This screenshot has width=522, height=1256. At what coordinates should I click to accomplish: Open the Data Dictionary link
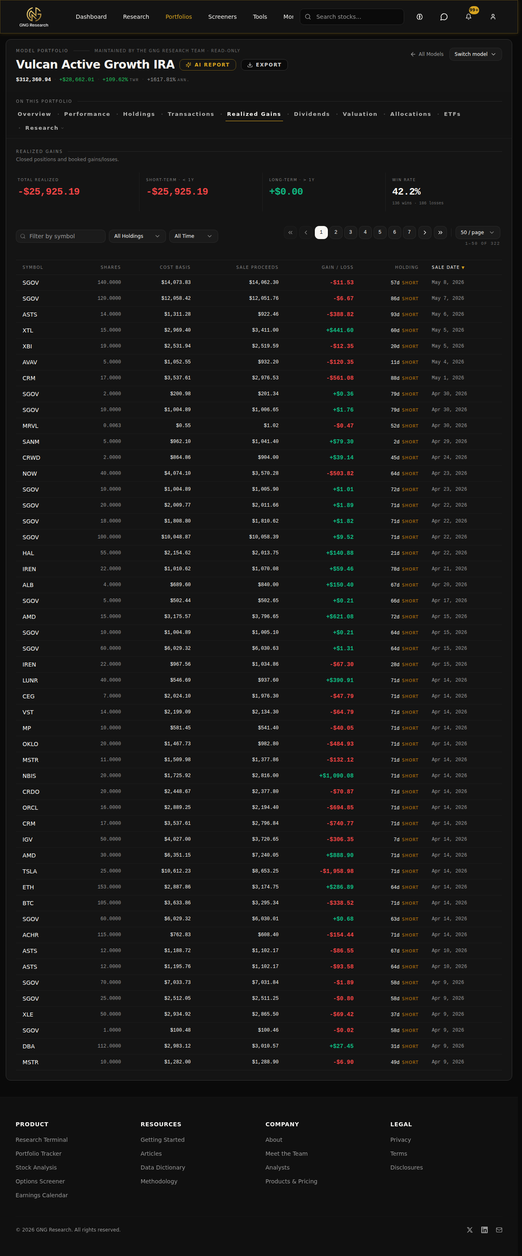[x=163, y=1167]
